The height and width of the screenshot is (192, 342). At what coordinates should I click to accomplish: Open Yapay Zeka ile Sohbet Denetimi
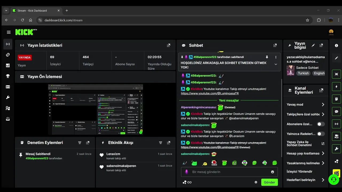(x=306, y=143)
